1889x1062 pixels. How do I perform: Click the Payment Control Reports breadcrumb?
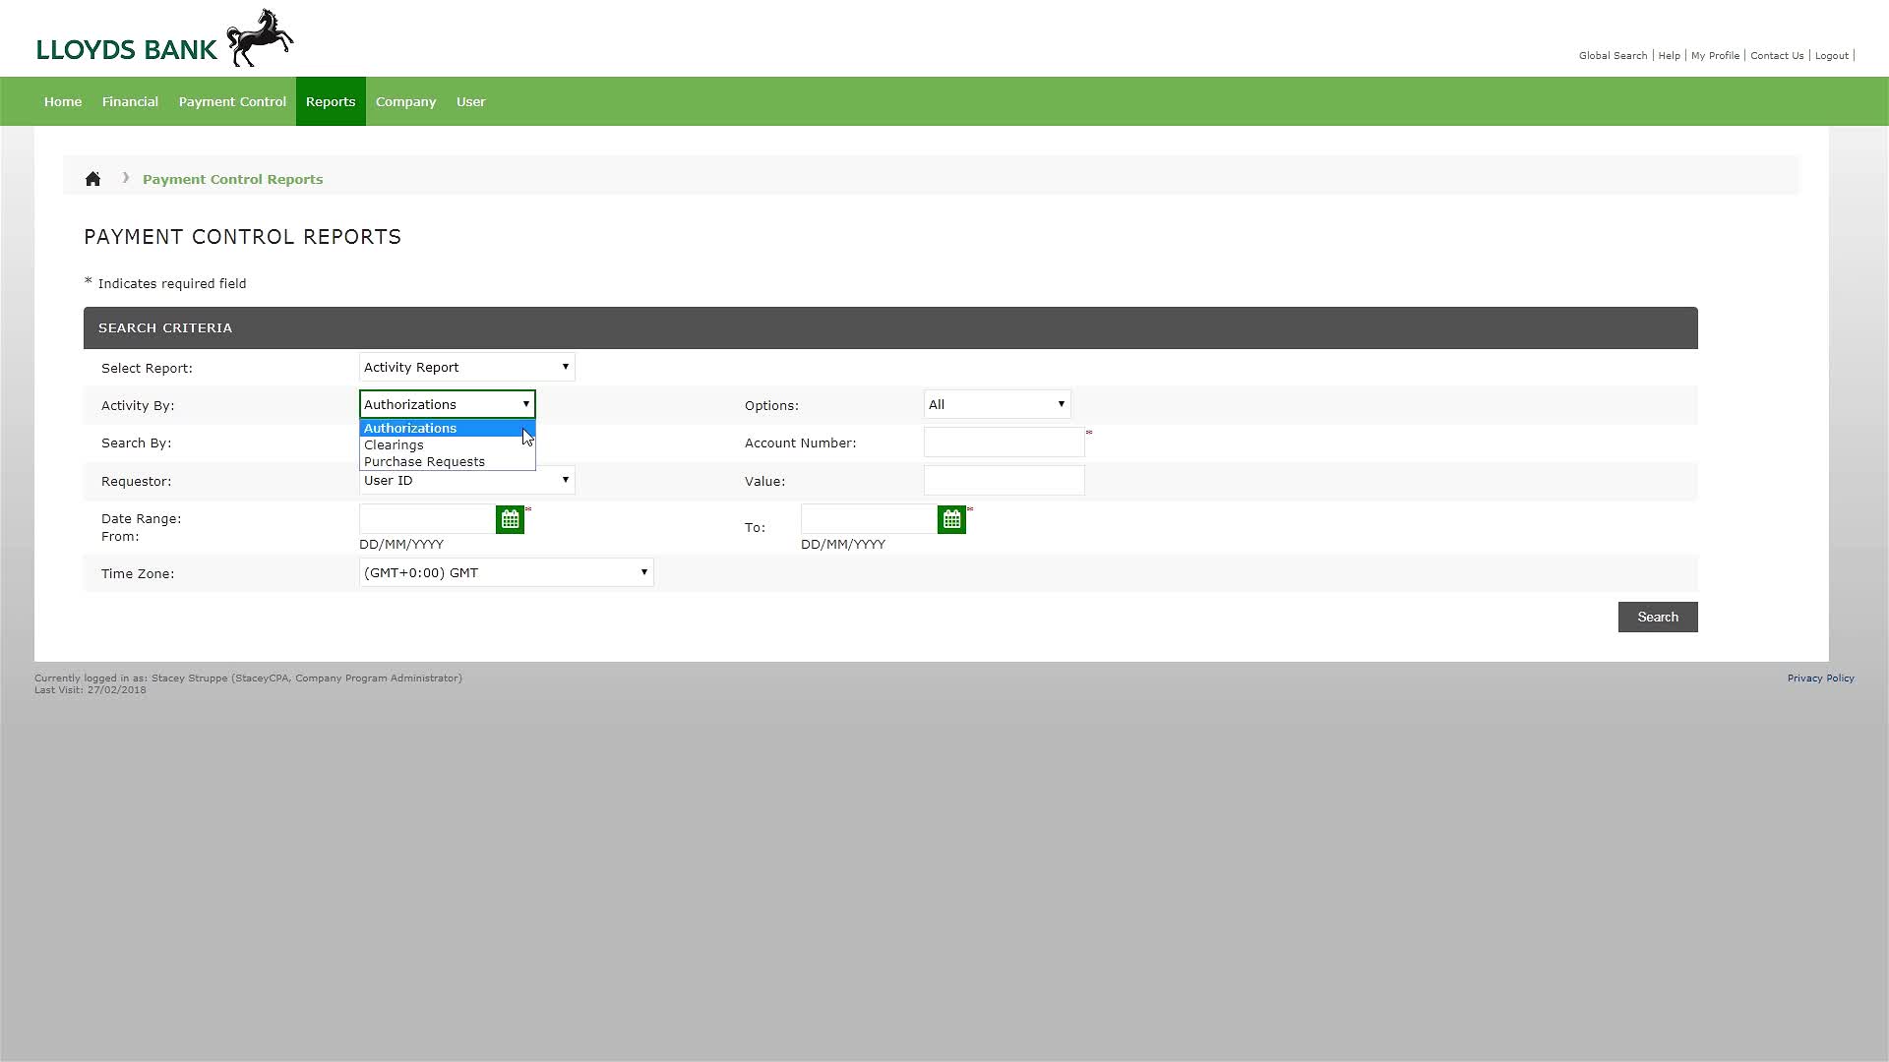232,179
